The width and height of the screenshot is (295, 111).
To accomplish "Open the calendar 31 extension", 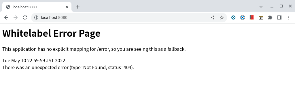I will coord(261,18).
